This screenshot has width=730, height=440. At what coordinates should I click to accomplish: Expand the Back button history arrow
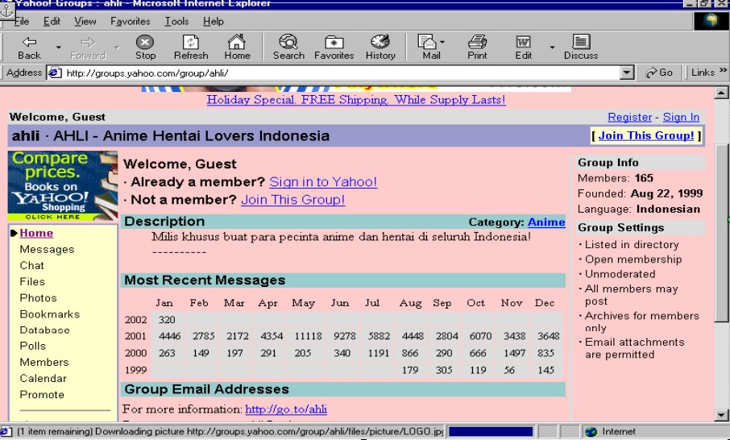tap(58, 48)
